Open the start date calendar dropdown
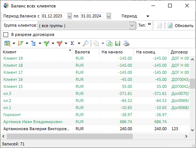196x148 pixels. coord(70,16)
